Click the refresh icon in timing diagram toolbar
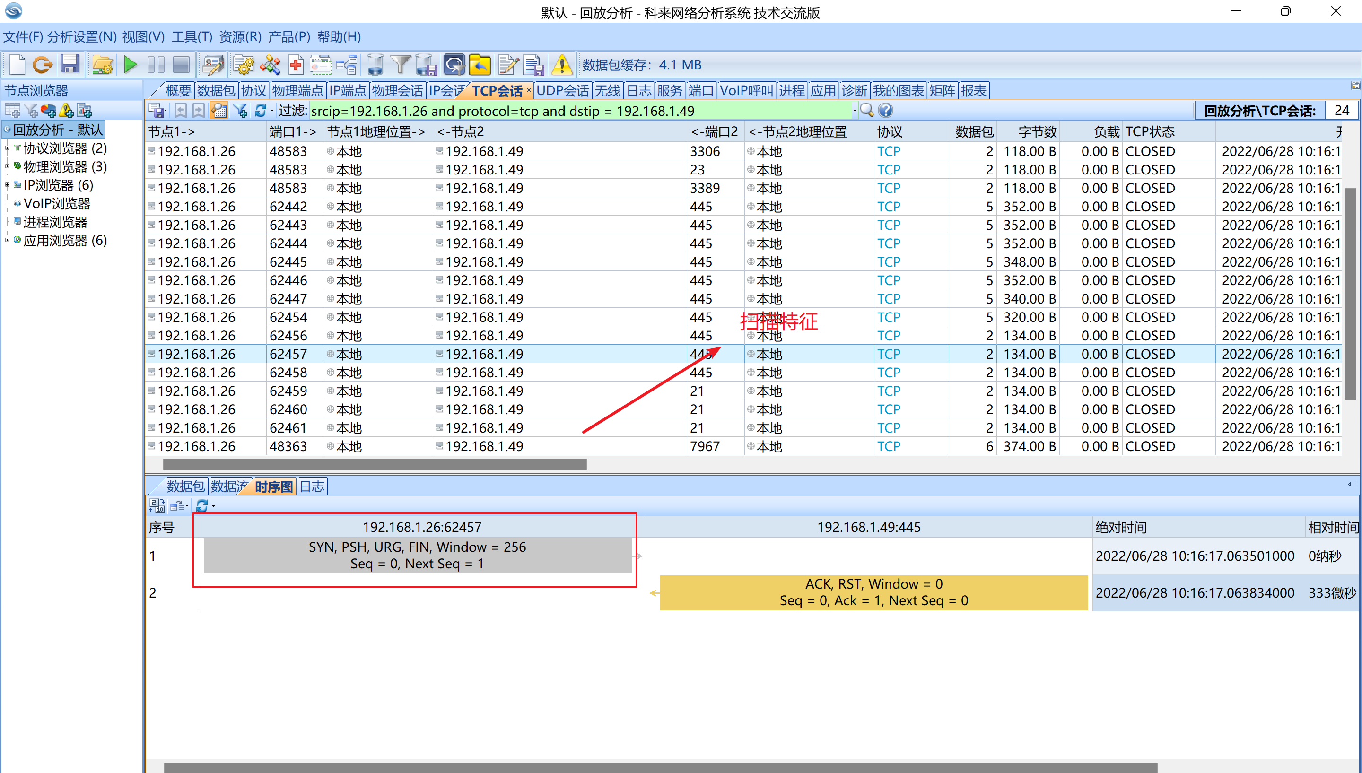The image size is (1362, 773). (202, 506)
